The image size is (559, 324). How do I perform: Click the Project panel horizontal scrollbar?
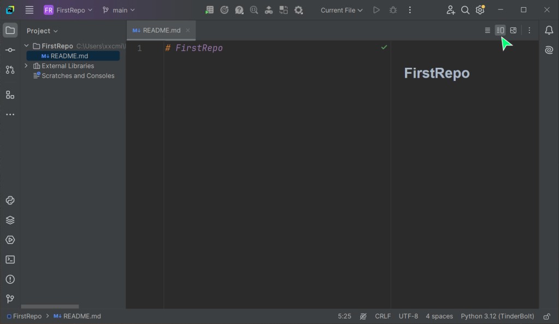[x=50, y=307]
